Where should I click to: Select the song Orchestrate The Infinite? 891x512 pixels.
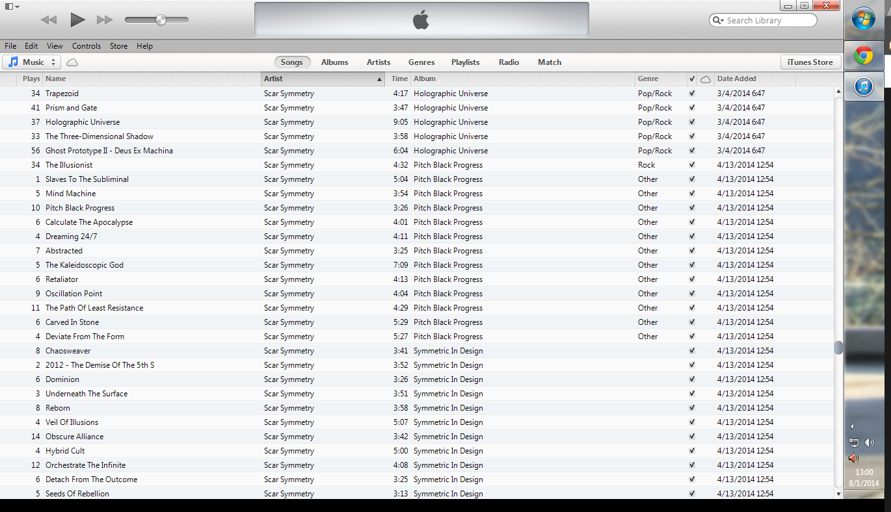click(x=417, y=465)
